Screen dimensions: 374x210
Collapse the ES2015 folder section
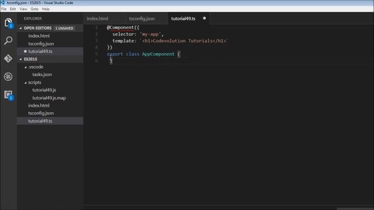[21, 59]
